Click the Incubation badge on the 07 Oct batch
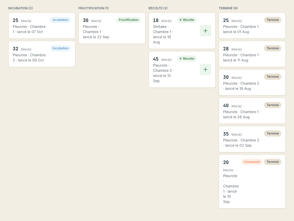 (60, 20)
